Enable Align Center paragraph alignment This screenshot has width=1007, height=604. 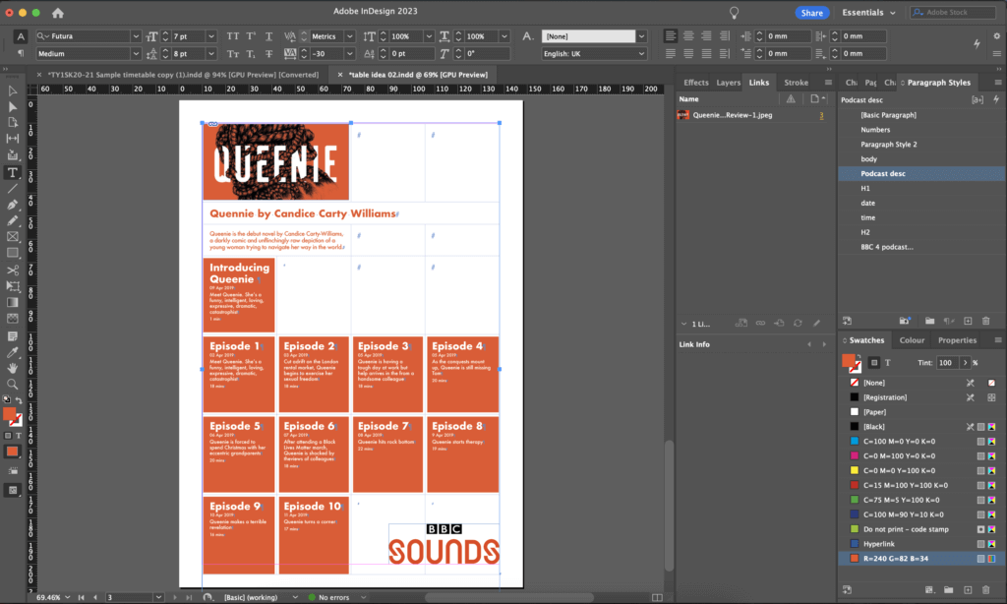(688, 36)
